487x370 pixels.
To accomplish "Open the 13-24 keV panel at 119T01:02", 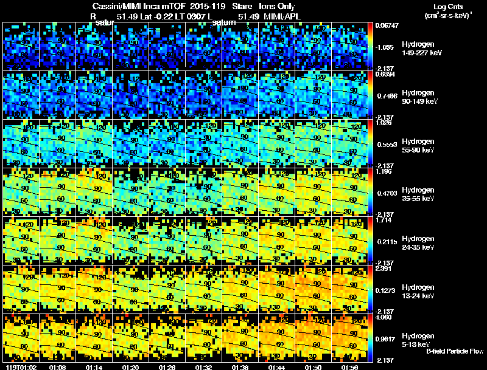I will [21, 289].
